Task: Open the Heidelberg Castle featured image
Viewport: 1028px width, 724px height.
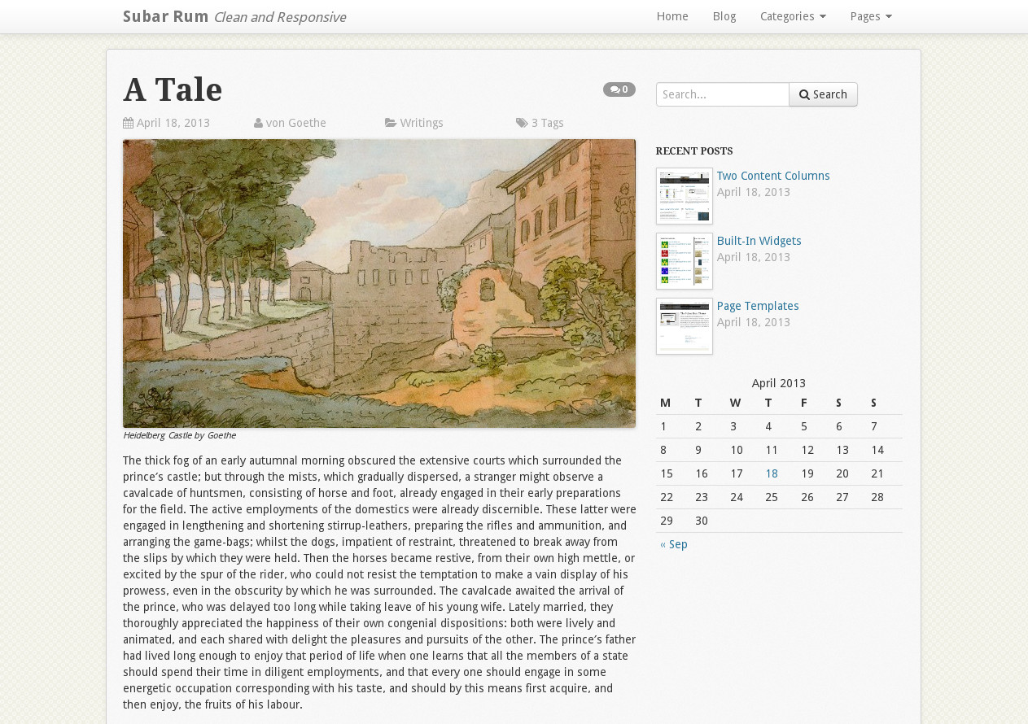Action: pos(379,283)
